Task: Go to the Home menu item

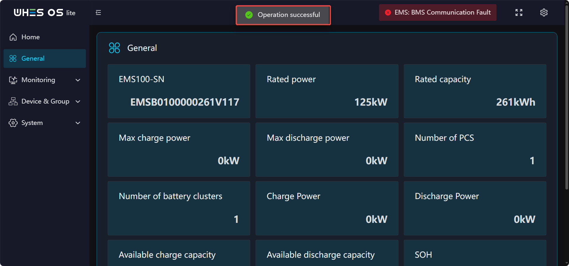Action: point(45,37)
